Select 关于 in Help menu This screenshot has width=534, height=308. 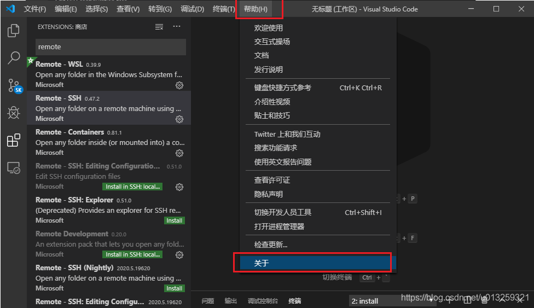coord(318,263)
